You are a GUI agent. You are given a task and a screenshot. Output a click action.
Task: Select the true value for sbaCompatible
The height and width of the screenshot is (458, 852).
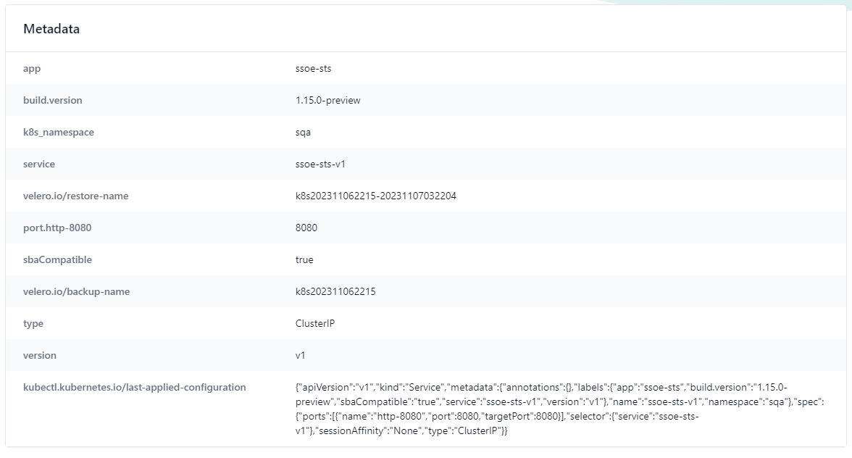pyautogui.click(x=304, y=259)
